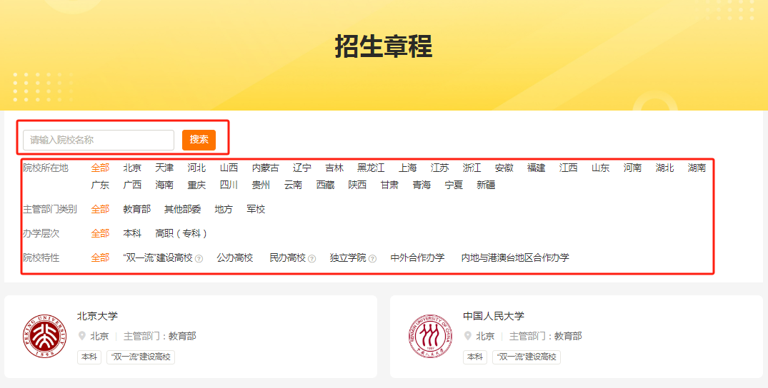Filter by 黑龙江 province

click(371, 168)
